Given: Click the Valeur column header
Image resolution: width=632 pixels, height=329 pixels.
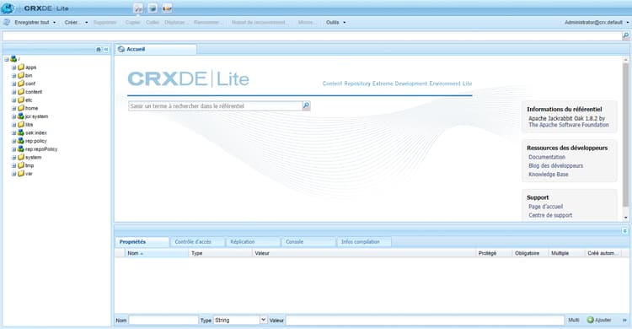Looking at the screenshot, I should pyautogui.click(x=364, y=253).
